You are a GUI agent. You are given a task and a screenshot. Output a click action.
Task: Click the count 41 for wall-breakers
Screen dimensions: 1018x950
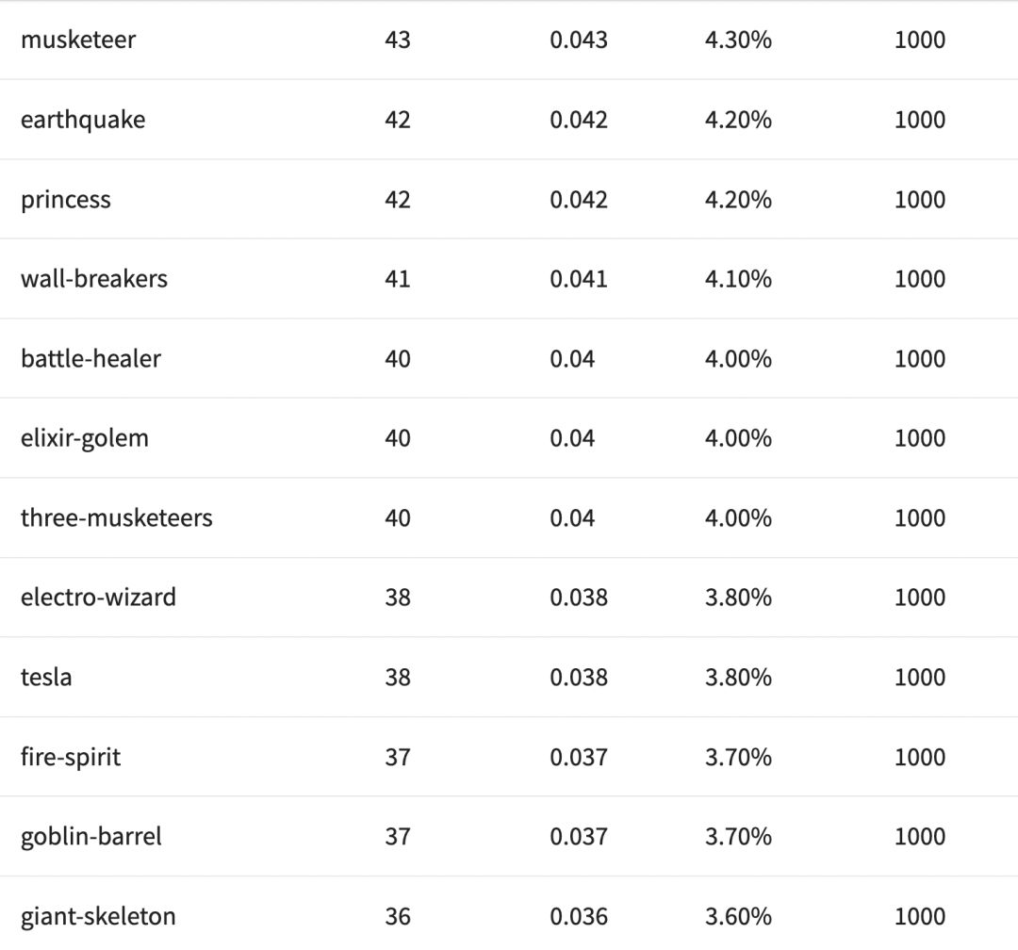(x=398, y=279)
